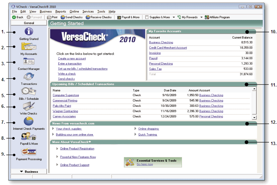Click the Upcoming Bills scrollbar down arrow
Image resolution: width=277 pixels, height=185 pixels.
tap(254, 117)
